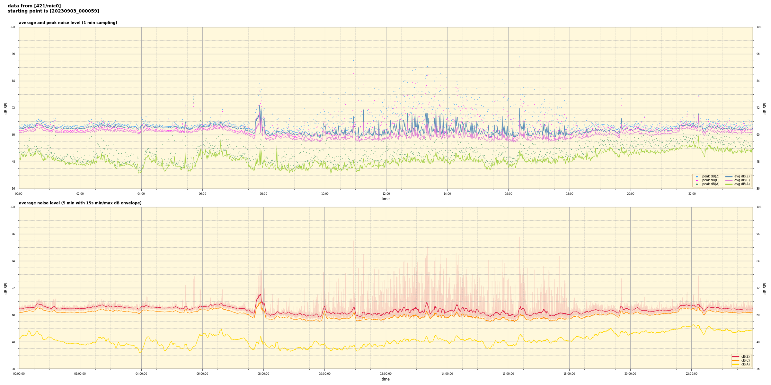
Task: Click the red dB(Z) entry in bottom legend
Action: [x=736, y=356]
